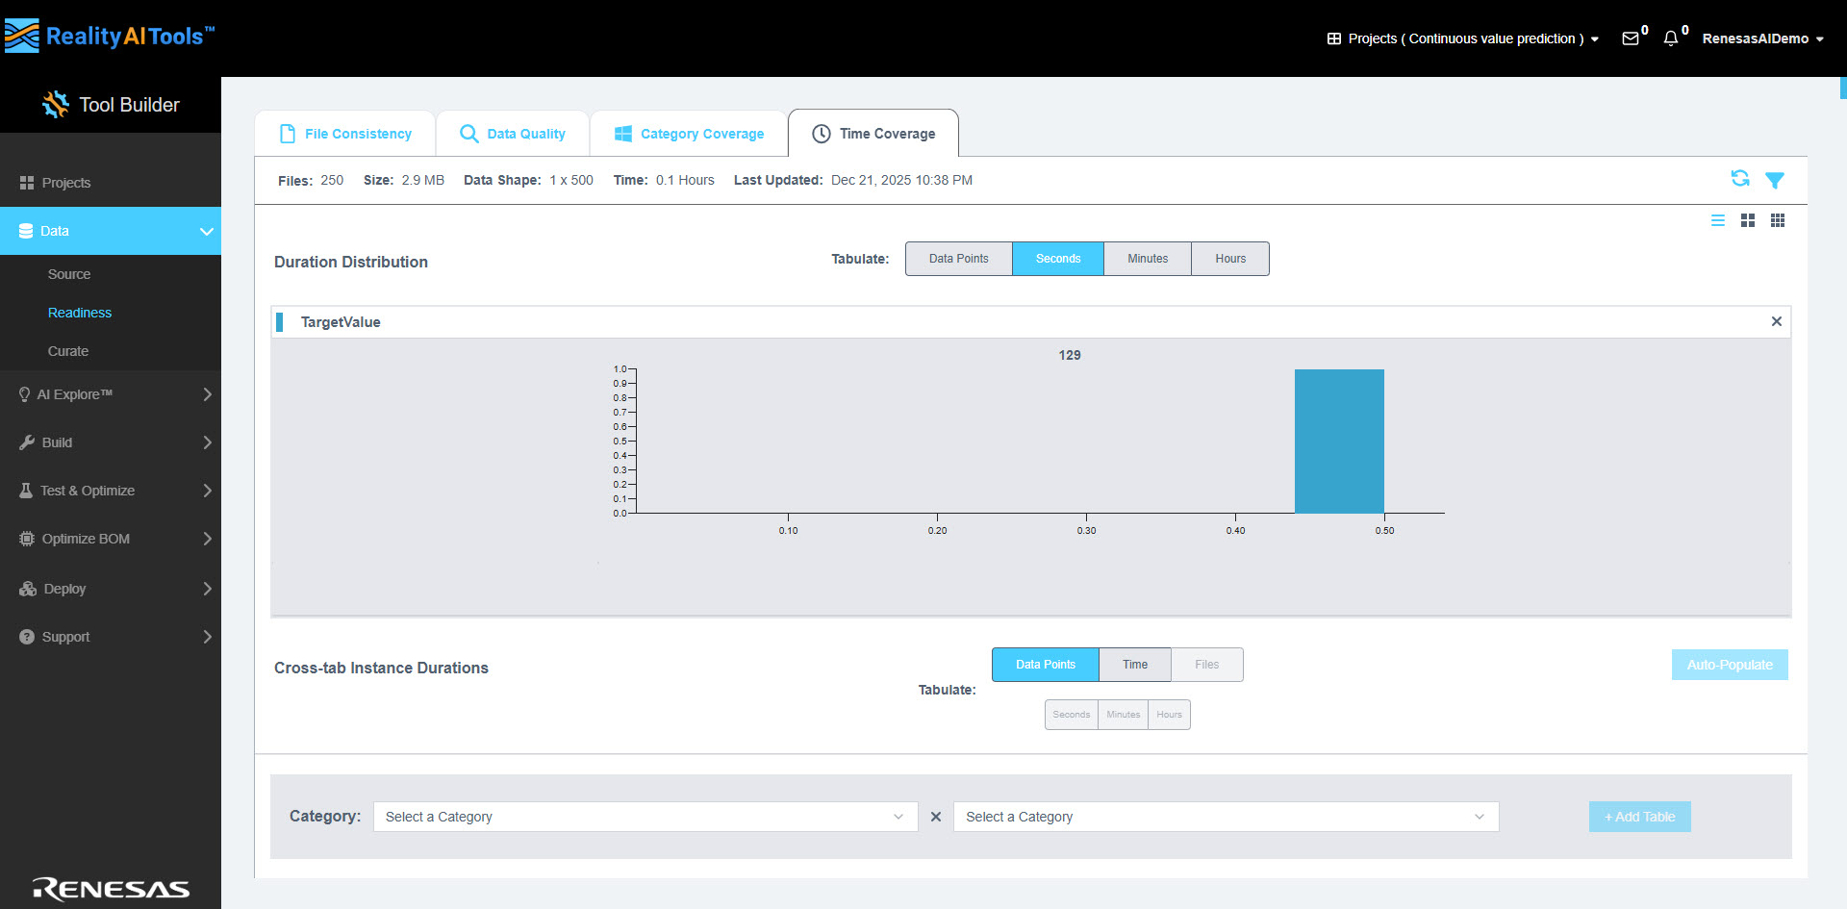Open the Category Coverage tab
This screenshot has width=1847, height=909.
coord(689,134)
